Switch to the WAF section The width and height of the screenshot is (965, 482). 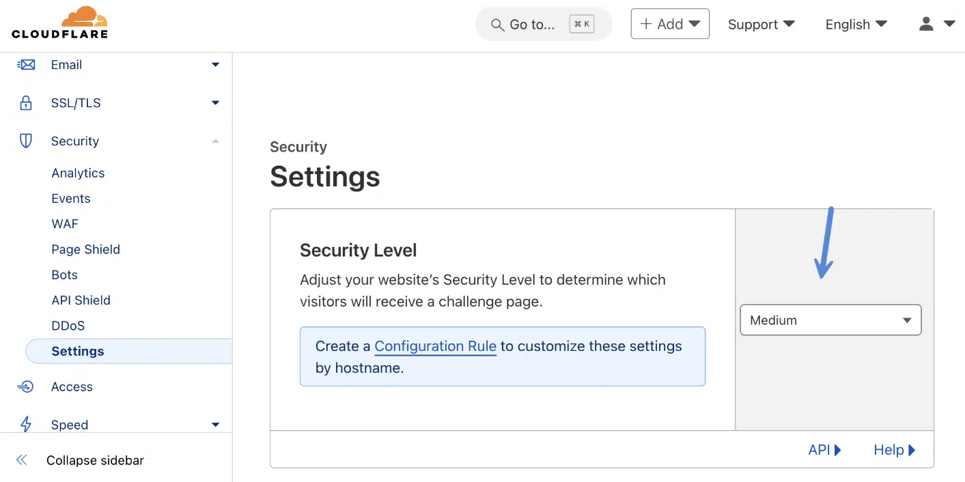[64, 223]
